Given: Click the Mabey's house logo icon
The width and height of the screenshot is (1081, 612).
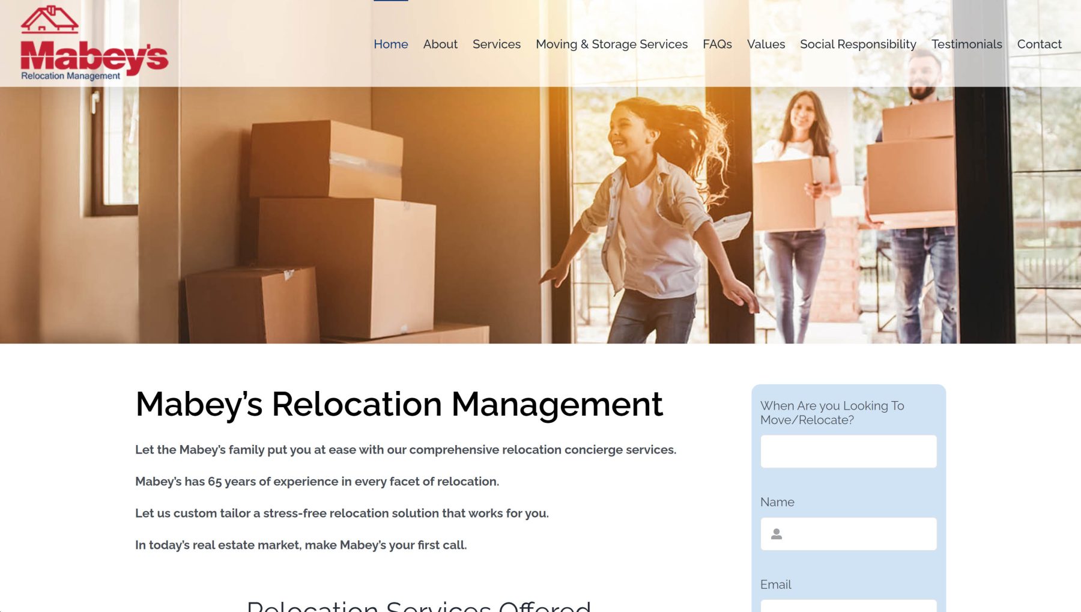Looking at the screenshot, I should [49, 19].
